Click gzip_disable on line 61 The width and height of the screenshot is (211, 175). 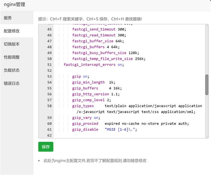click(85, 129)
